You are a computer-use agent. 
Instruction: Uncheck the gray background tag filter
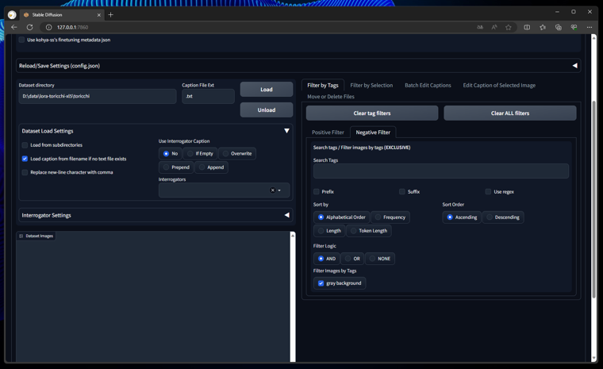point(321,283)
